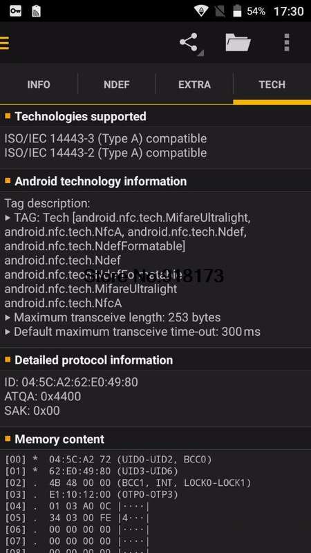Viewport: 311px width, 553px height.
Task: Select memory row [03] OTP0-OTP3
Action: point(92,495)
